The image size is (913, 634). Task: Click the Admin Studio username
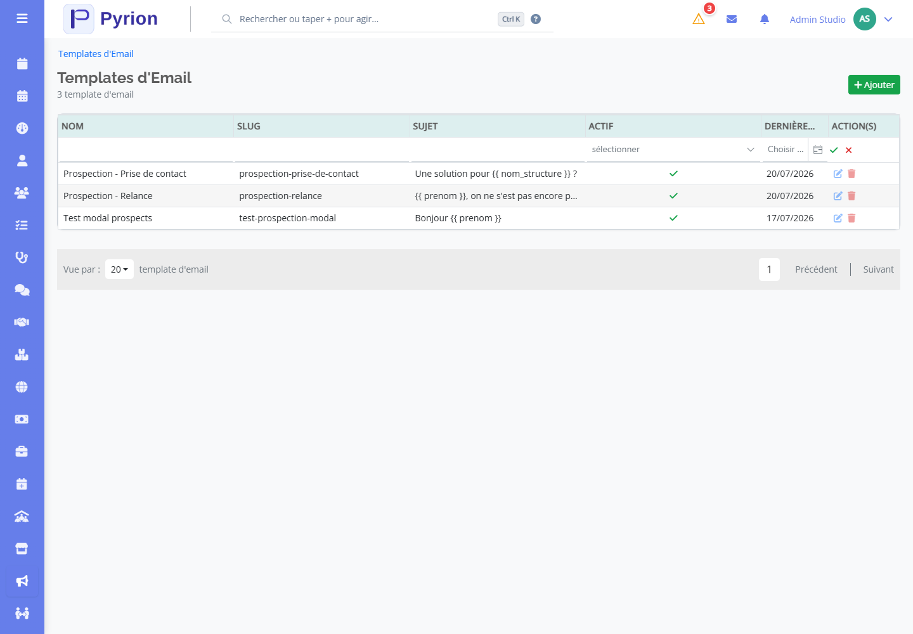click(817, 20)
